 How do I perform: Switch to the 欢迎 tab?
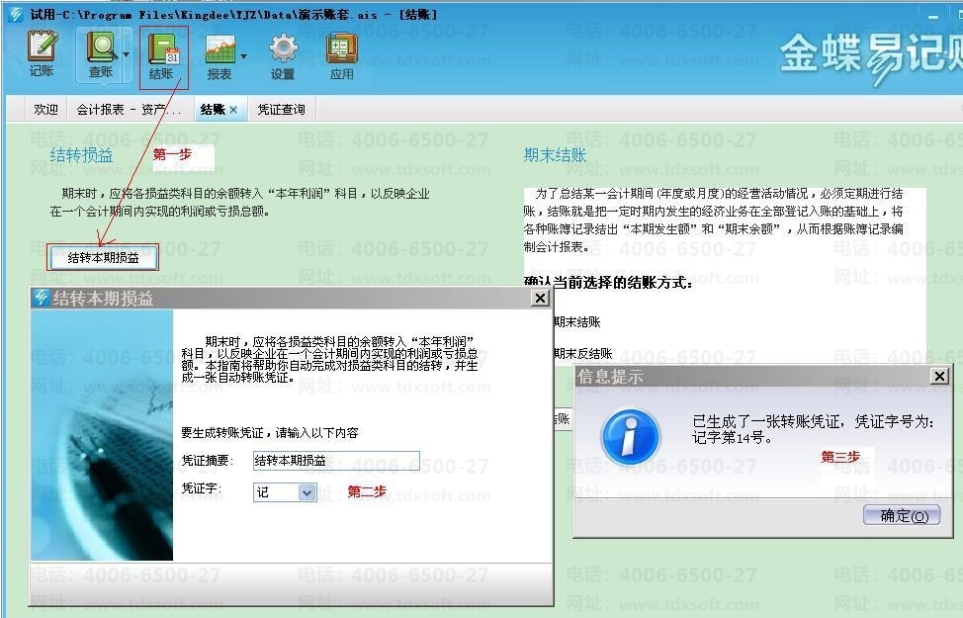click(x=46, y=110)
